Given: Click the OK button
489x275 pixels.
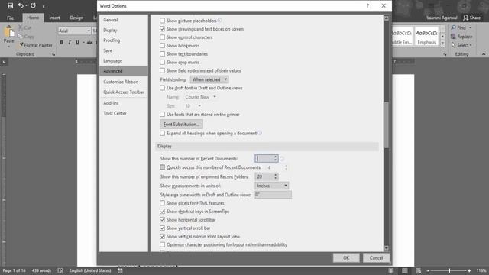Looking at the screenshot, I should click(x=346, y=258).
